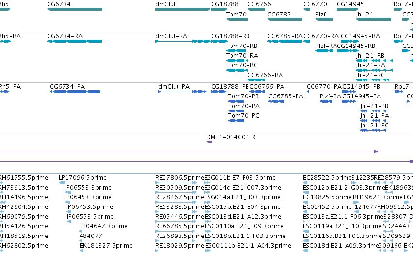Select the CG14945 gene bar
This screenshot has width=413, height=253.
click(347, 9)
